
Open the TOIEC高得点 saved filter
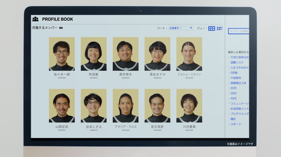[239, 57]
